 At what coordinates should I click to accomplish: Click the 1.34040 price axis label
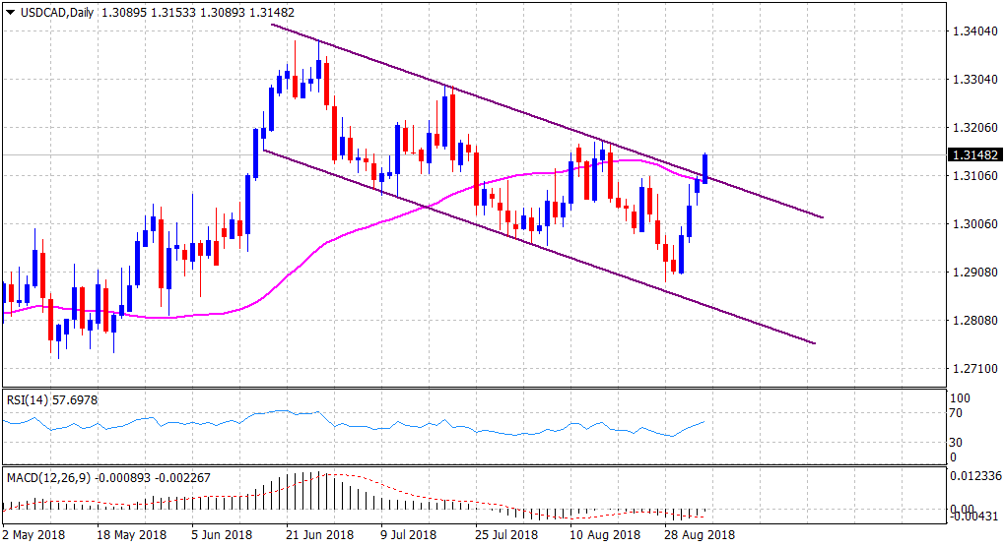pyautogui.click(x=972, y=30)
